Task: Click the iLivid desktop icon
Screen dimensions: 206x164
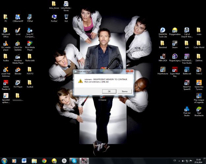Action: coord(18,31)
